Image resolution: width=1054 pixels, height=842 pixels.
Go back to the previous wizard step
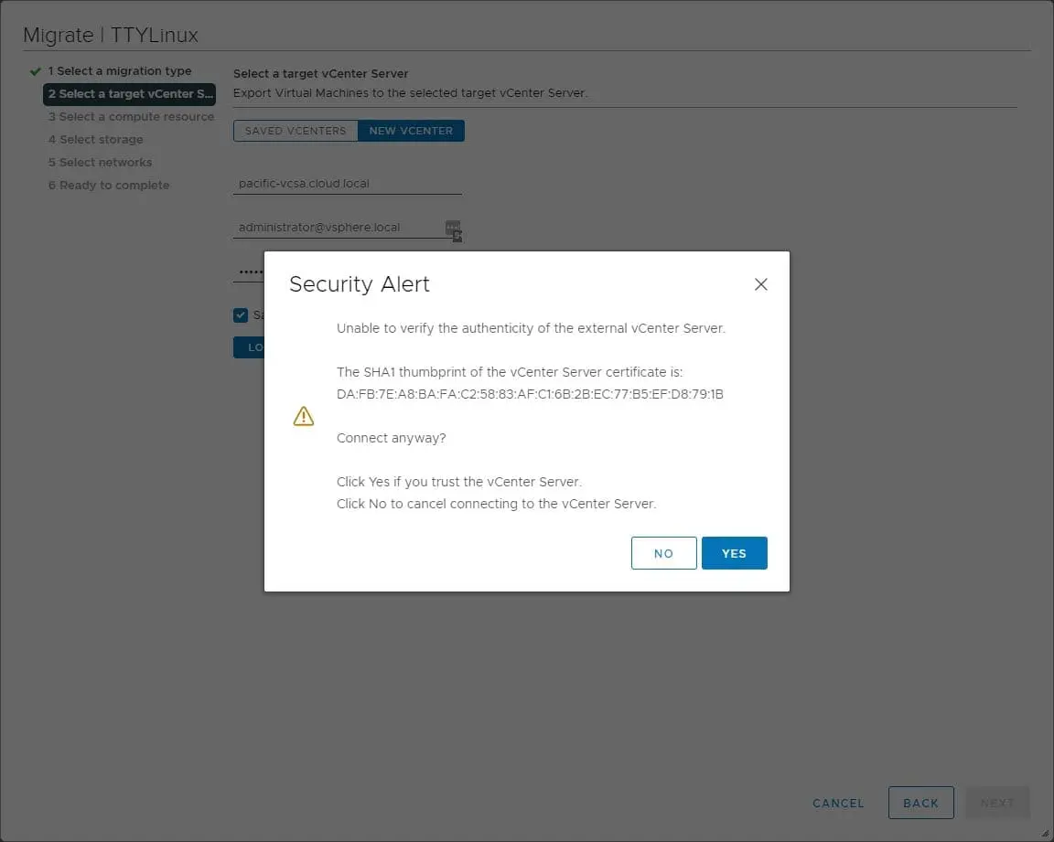point(920,803)
